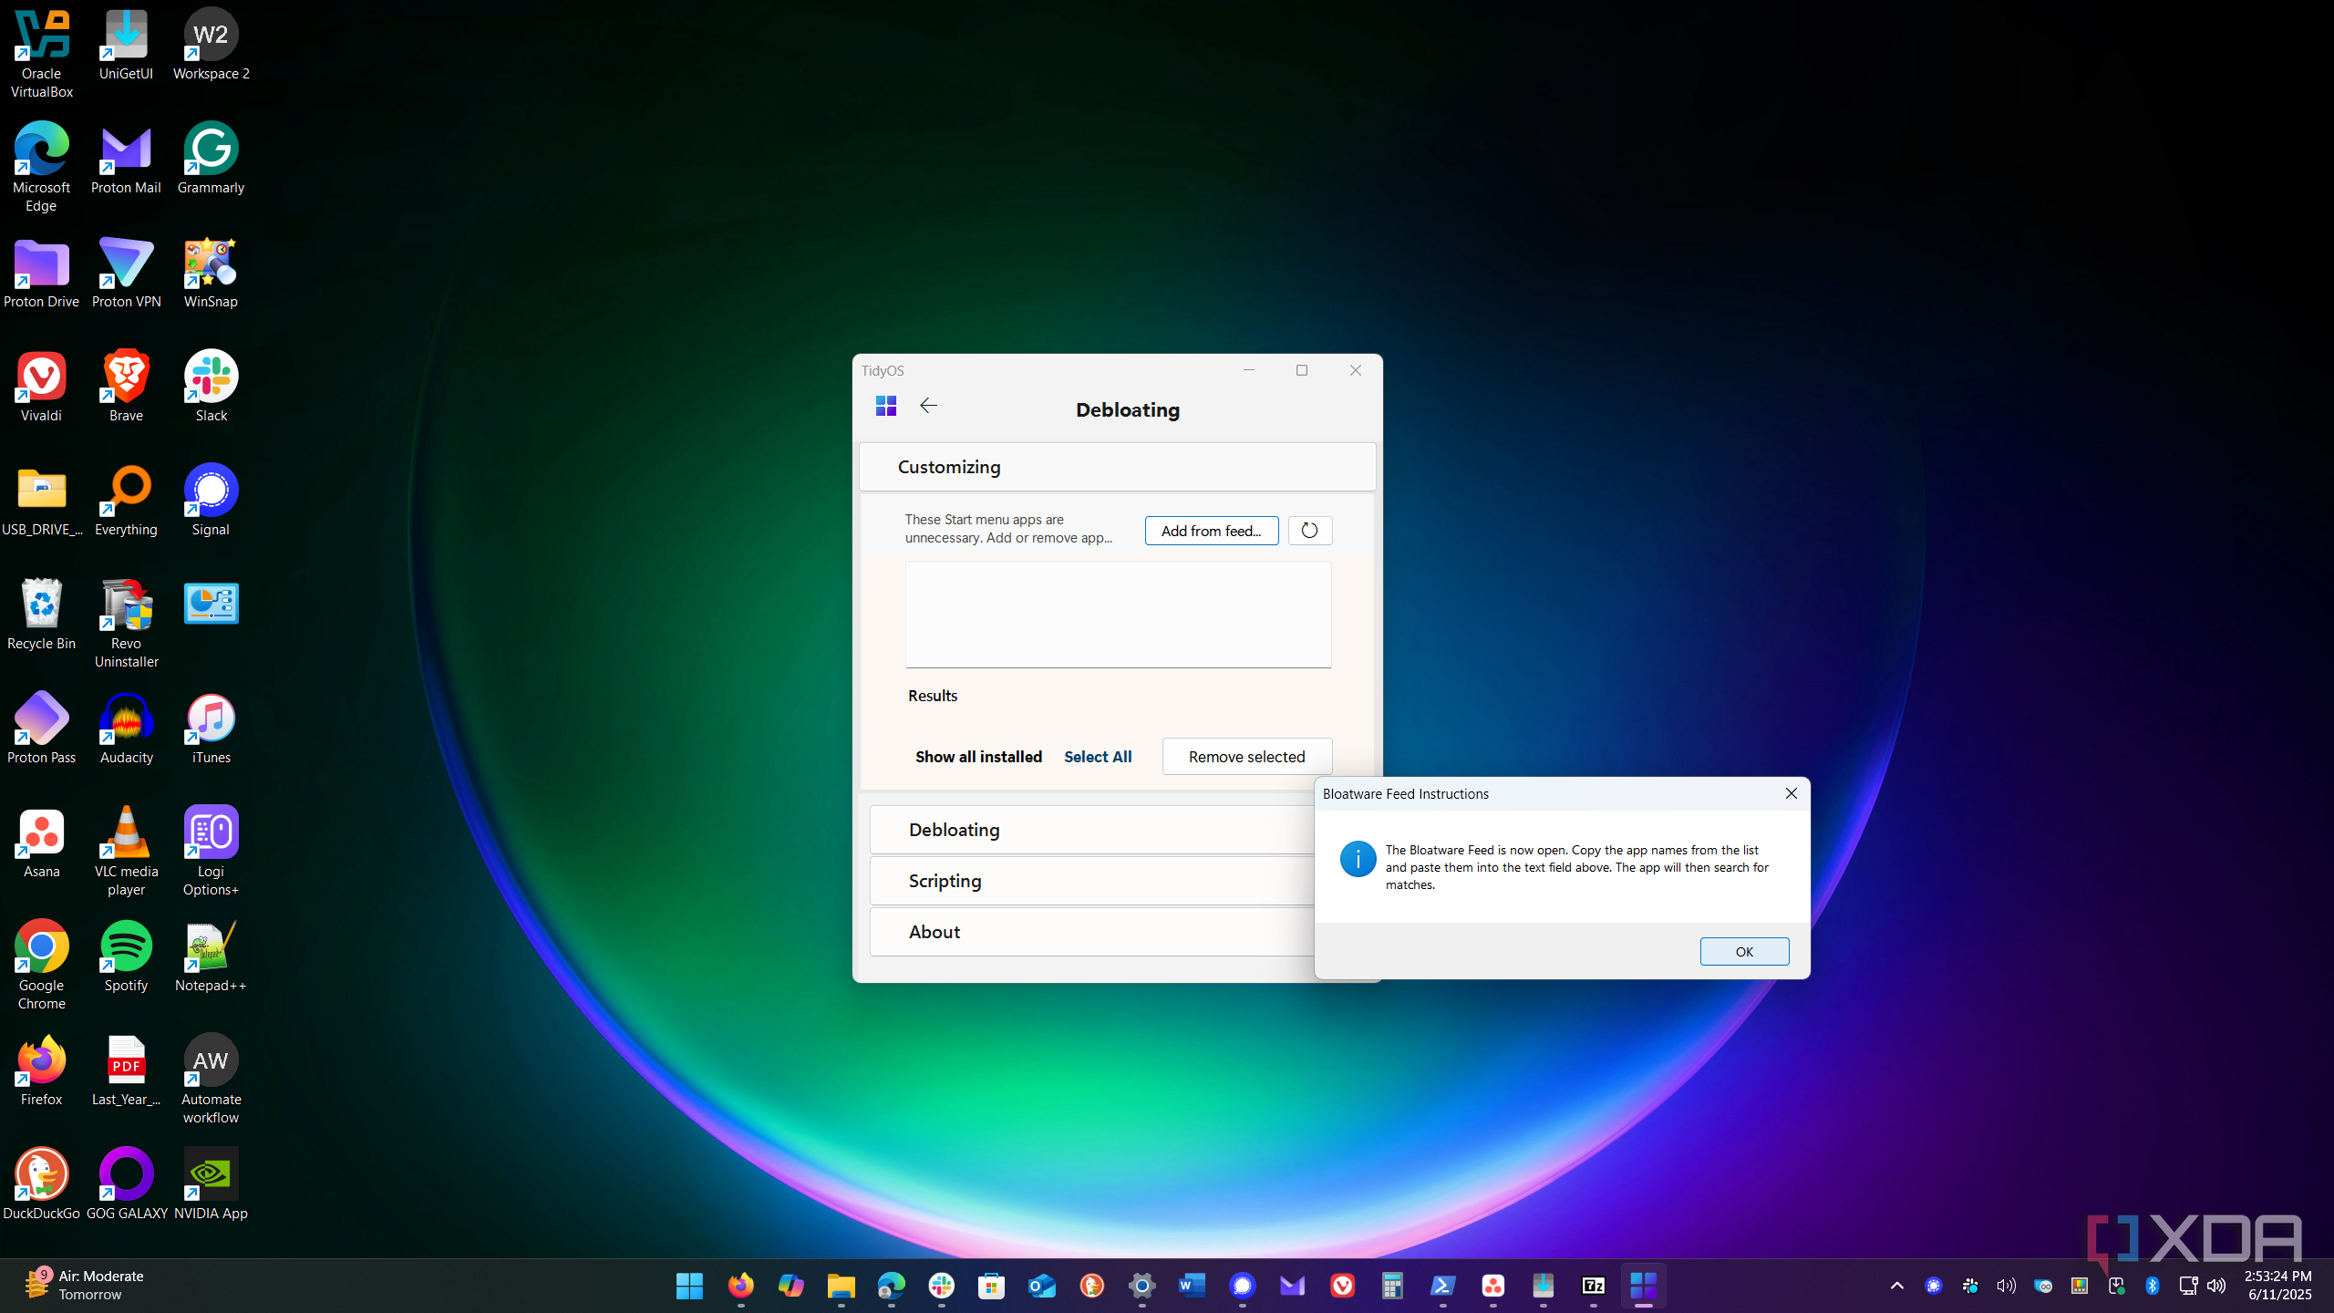
Task: Open Word from the taskbar
Action: pyautogui.click(x=1192, y=1286)
